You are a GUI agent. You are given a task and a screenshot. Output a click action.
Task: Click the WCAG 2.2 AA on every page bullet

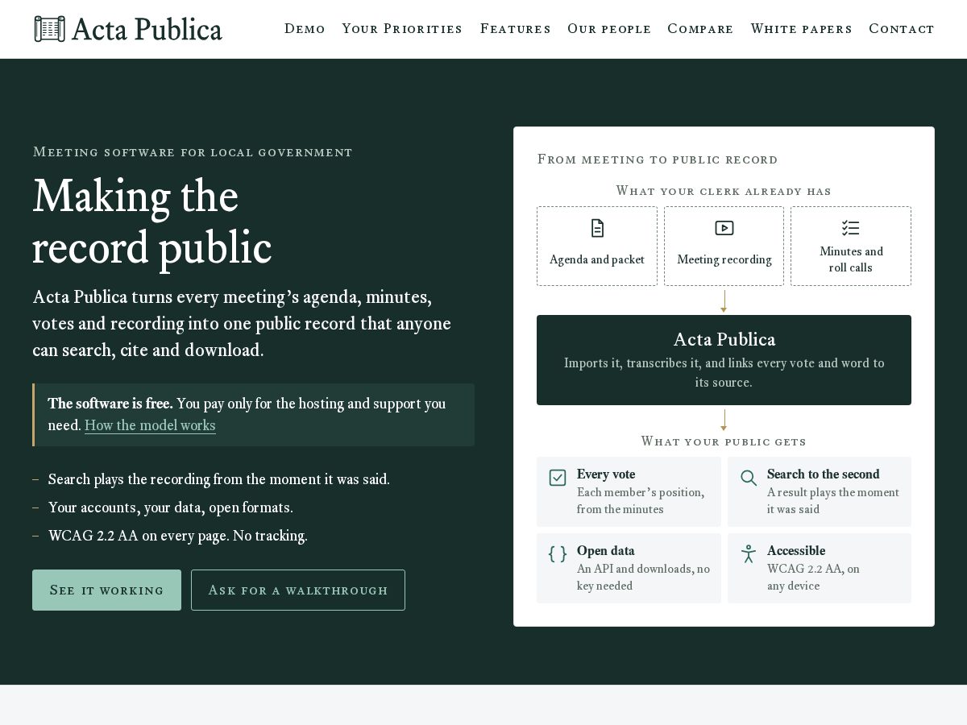coord(178,536)
